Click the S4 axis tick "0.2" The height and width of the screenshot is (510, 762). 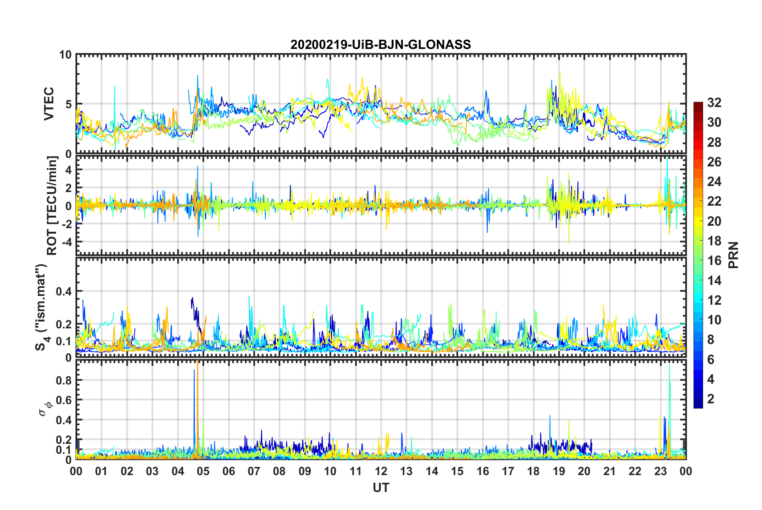(64, 324)
